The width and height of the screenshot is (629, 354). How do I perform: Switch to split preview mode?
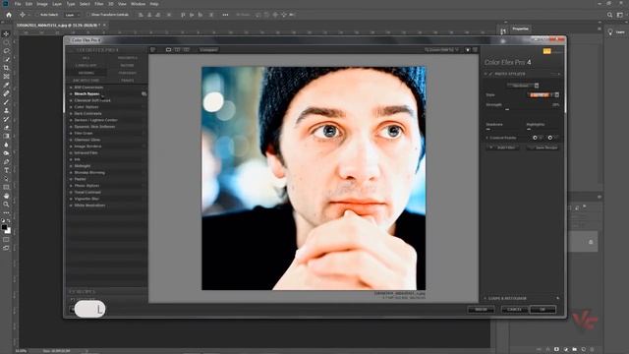click(177, 50)
